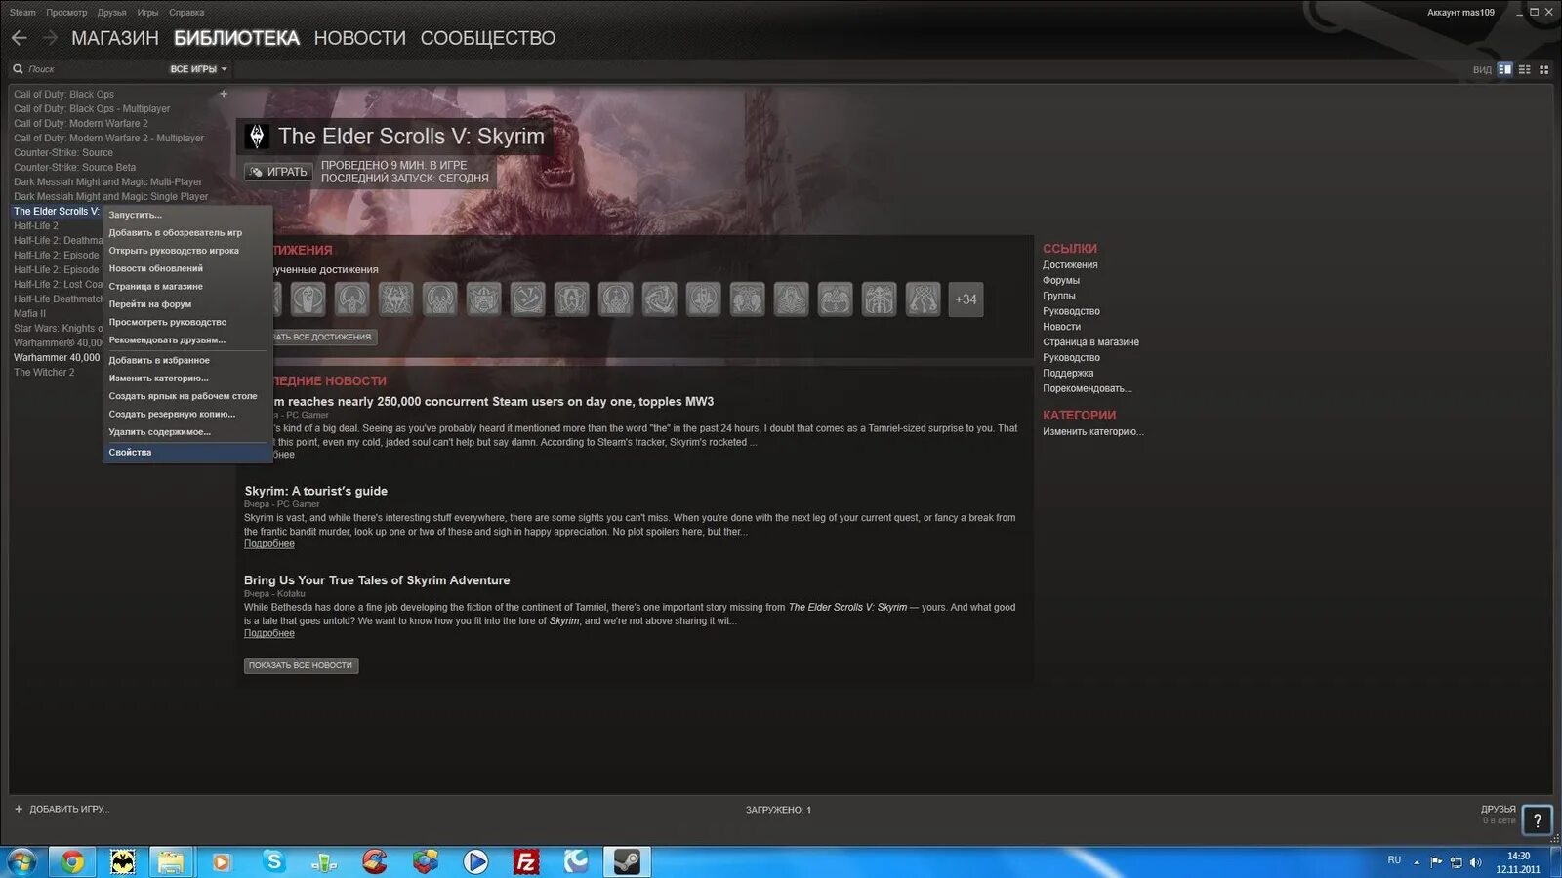Viewport: 1562px width, 878px height.
Task: Open the Steam menu
Action: pos(22,13)
